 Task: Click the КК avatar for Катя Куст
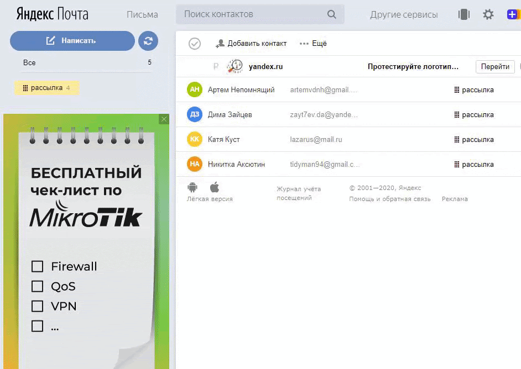195,139
